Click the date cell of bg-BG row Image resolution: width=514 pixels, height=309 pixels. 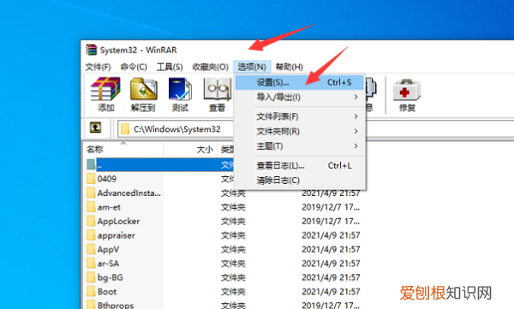click(x=331, y=277)
